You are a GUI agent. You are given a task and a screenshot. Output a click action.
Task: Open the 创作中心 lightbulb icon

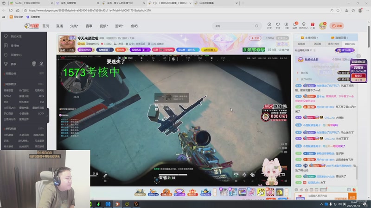pyautogui.click(x=304, y=26)
